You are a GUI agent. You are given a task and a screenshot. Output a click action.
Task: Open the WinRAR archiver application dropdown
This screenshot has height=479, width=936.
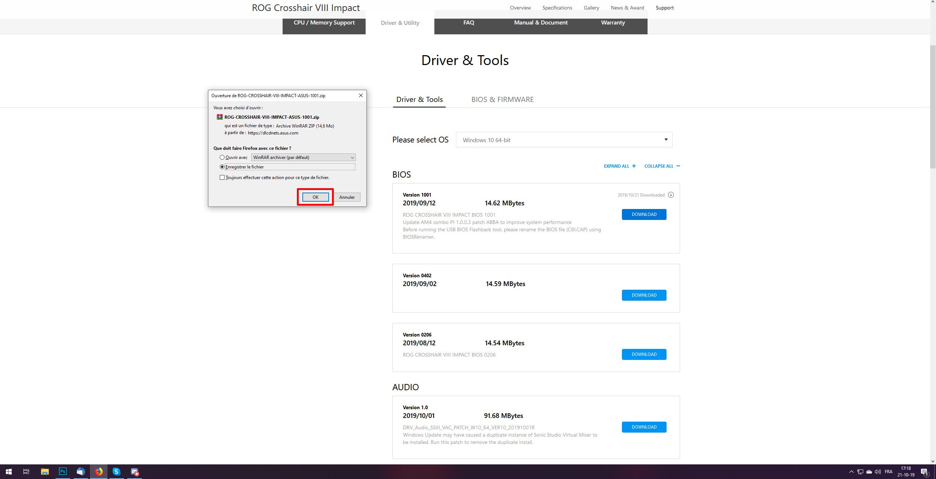click(x=303, y=157)
